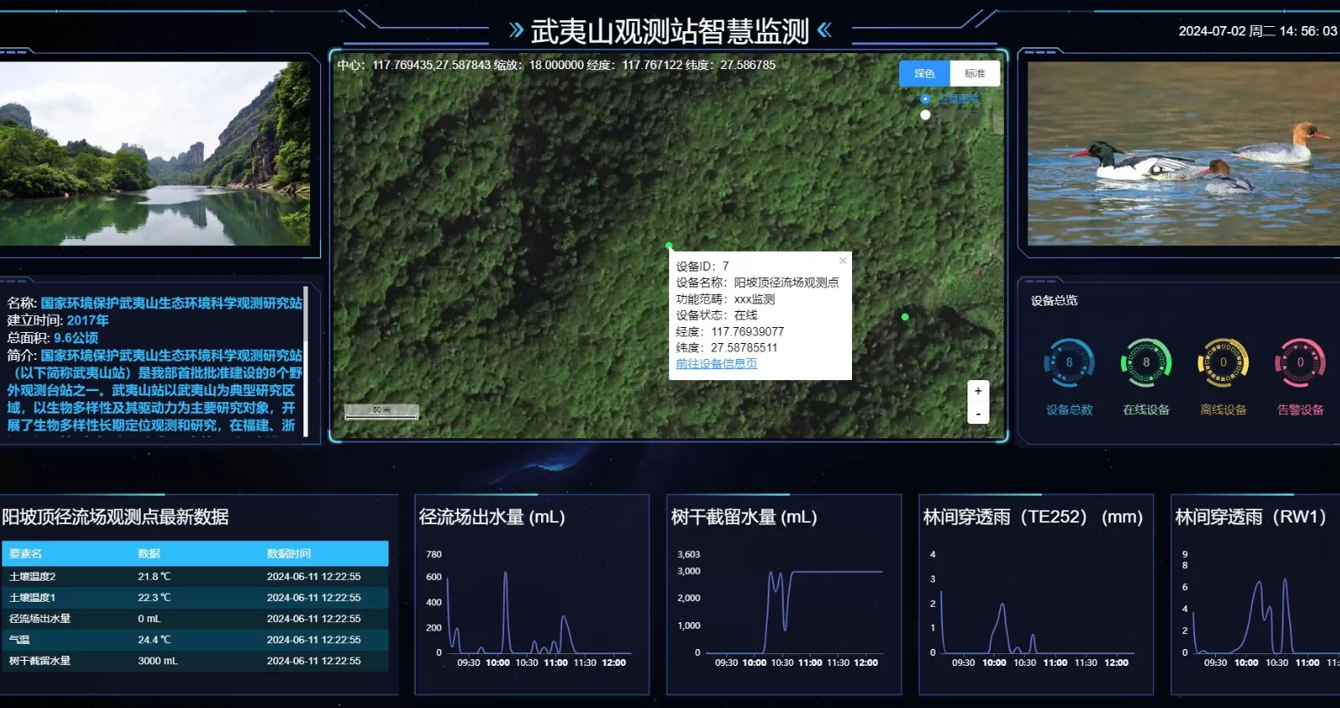The height and width of the screenshot is (708, 1340).
Task: Close the device info popup
Action: 843,260
